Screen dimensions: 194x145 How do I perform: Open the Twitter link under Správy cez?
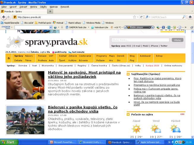164,46
